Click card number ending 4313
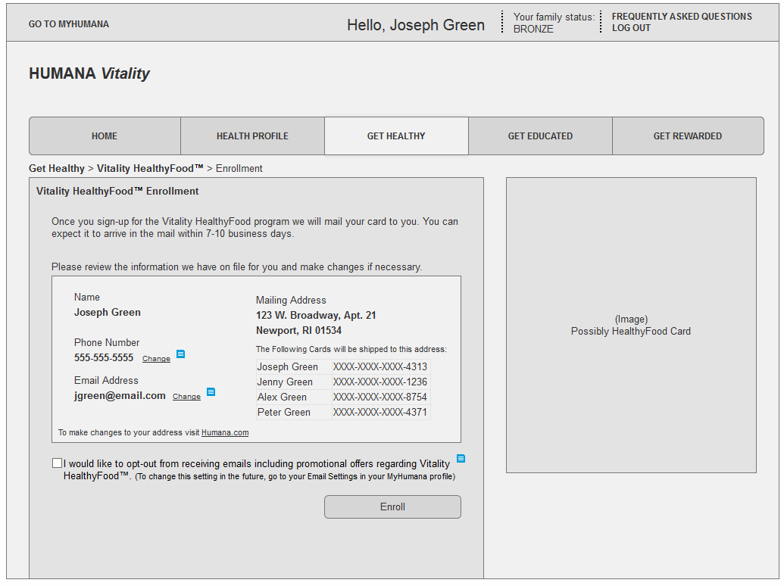 click(x=380, y=366)
